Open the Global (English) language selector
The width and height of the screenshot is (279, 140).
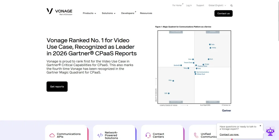(217, 5)
